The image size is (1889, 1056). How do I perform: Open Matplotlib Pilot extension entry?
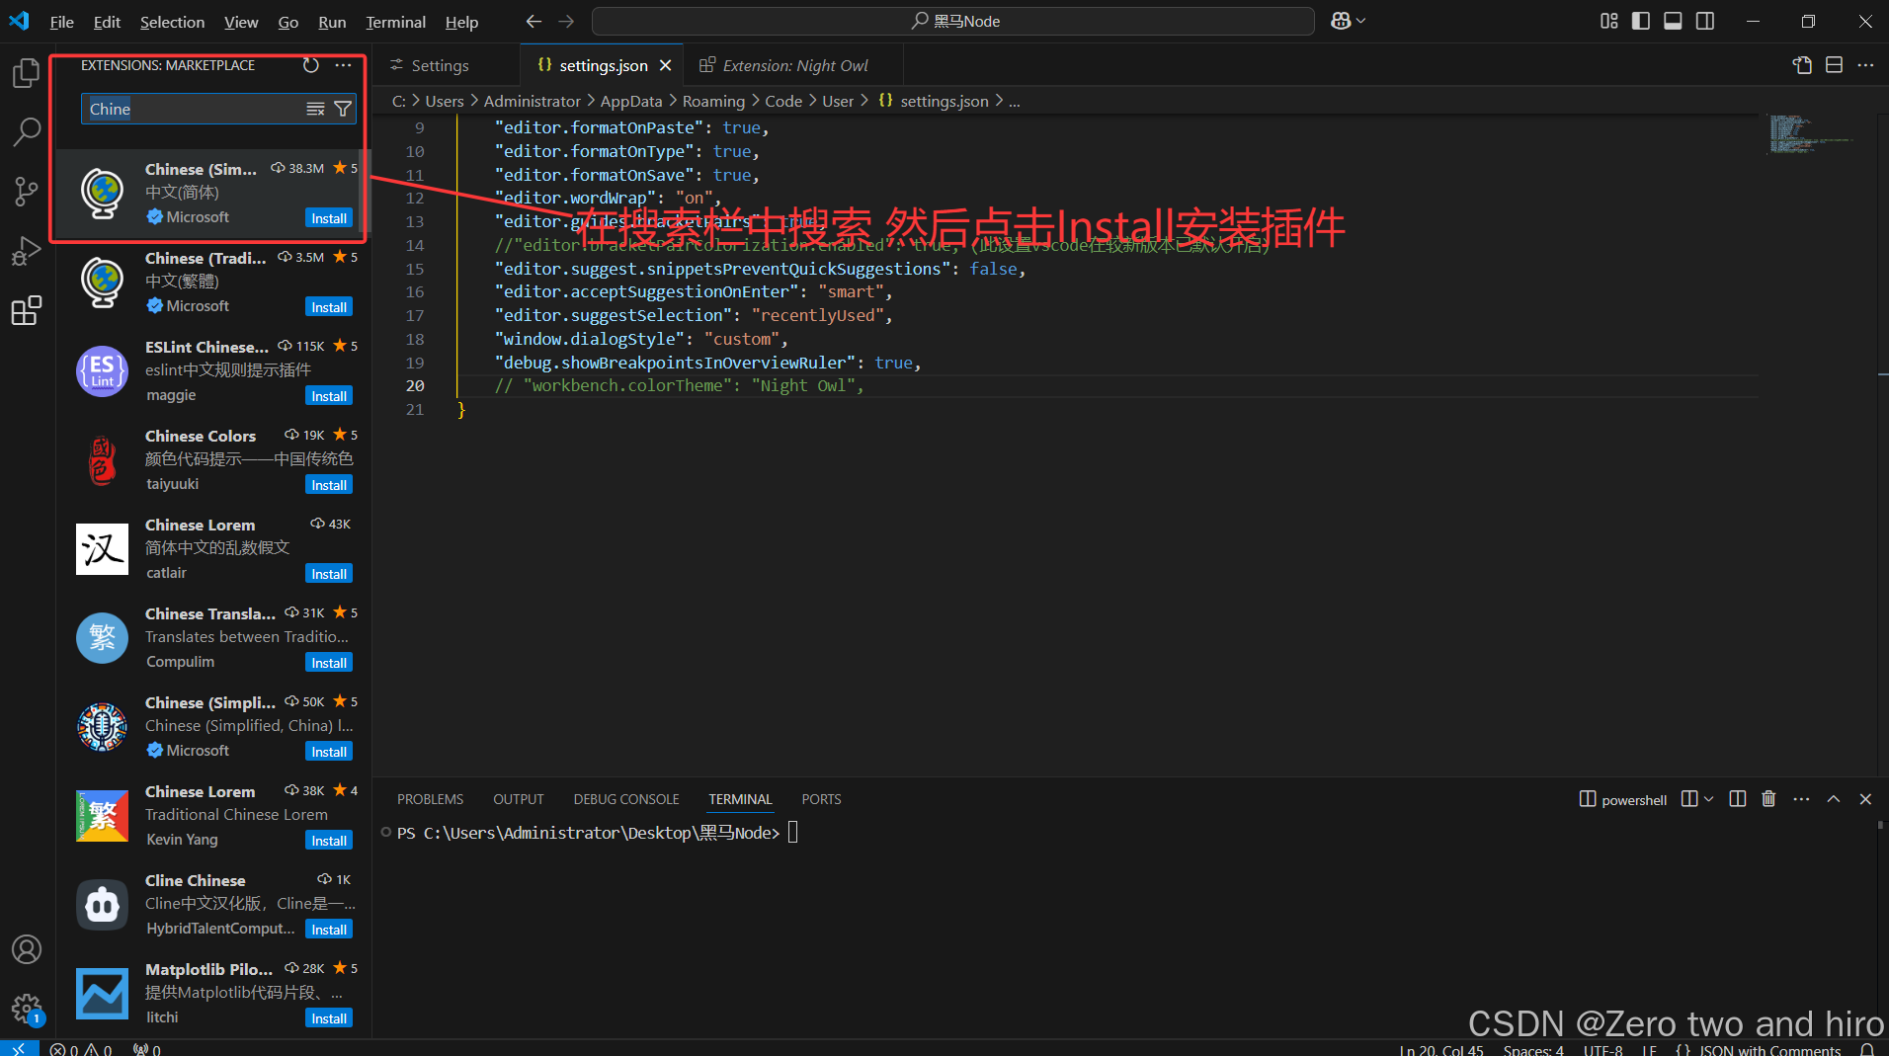point(213,993)
